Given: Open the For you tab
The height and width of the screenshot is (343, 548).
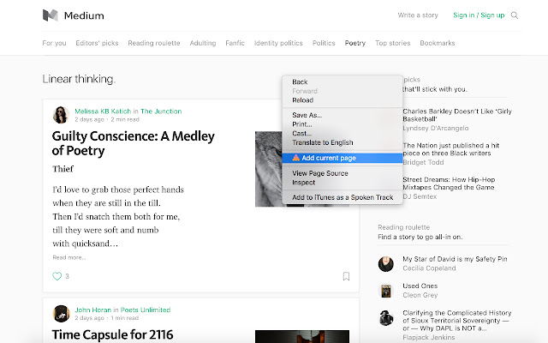Looking at the screenshot, I should point(54,43).
